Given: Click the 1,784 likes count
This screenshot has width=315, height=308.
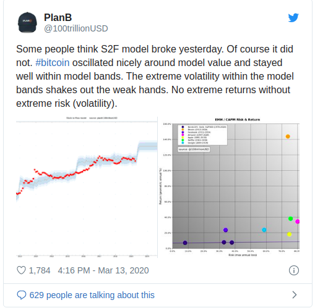Looking at the screenshot, I should click(40, 270).
